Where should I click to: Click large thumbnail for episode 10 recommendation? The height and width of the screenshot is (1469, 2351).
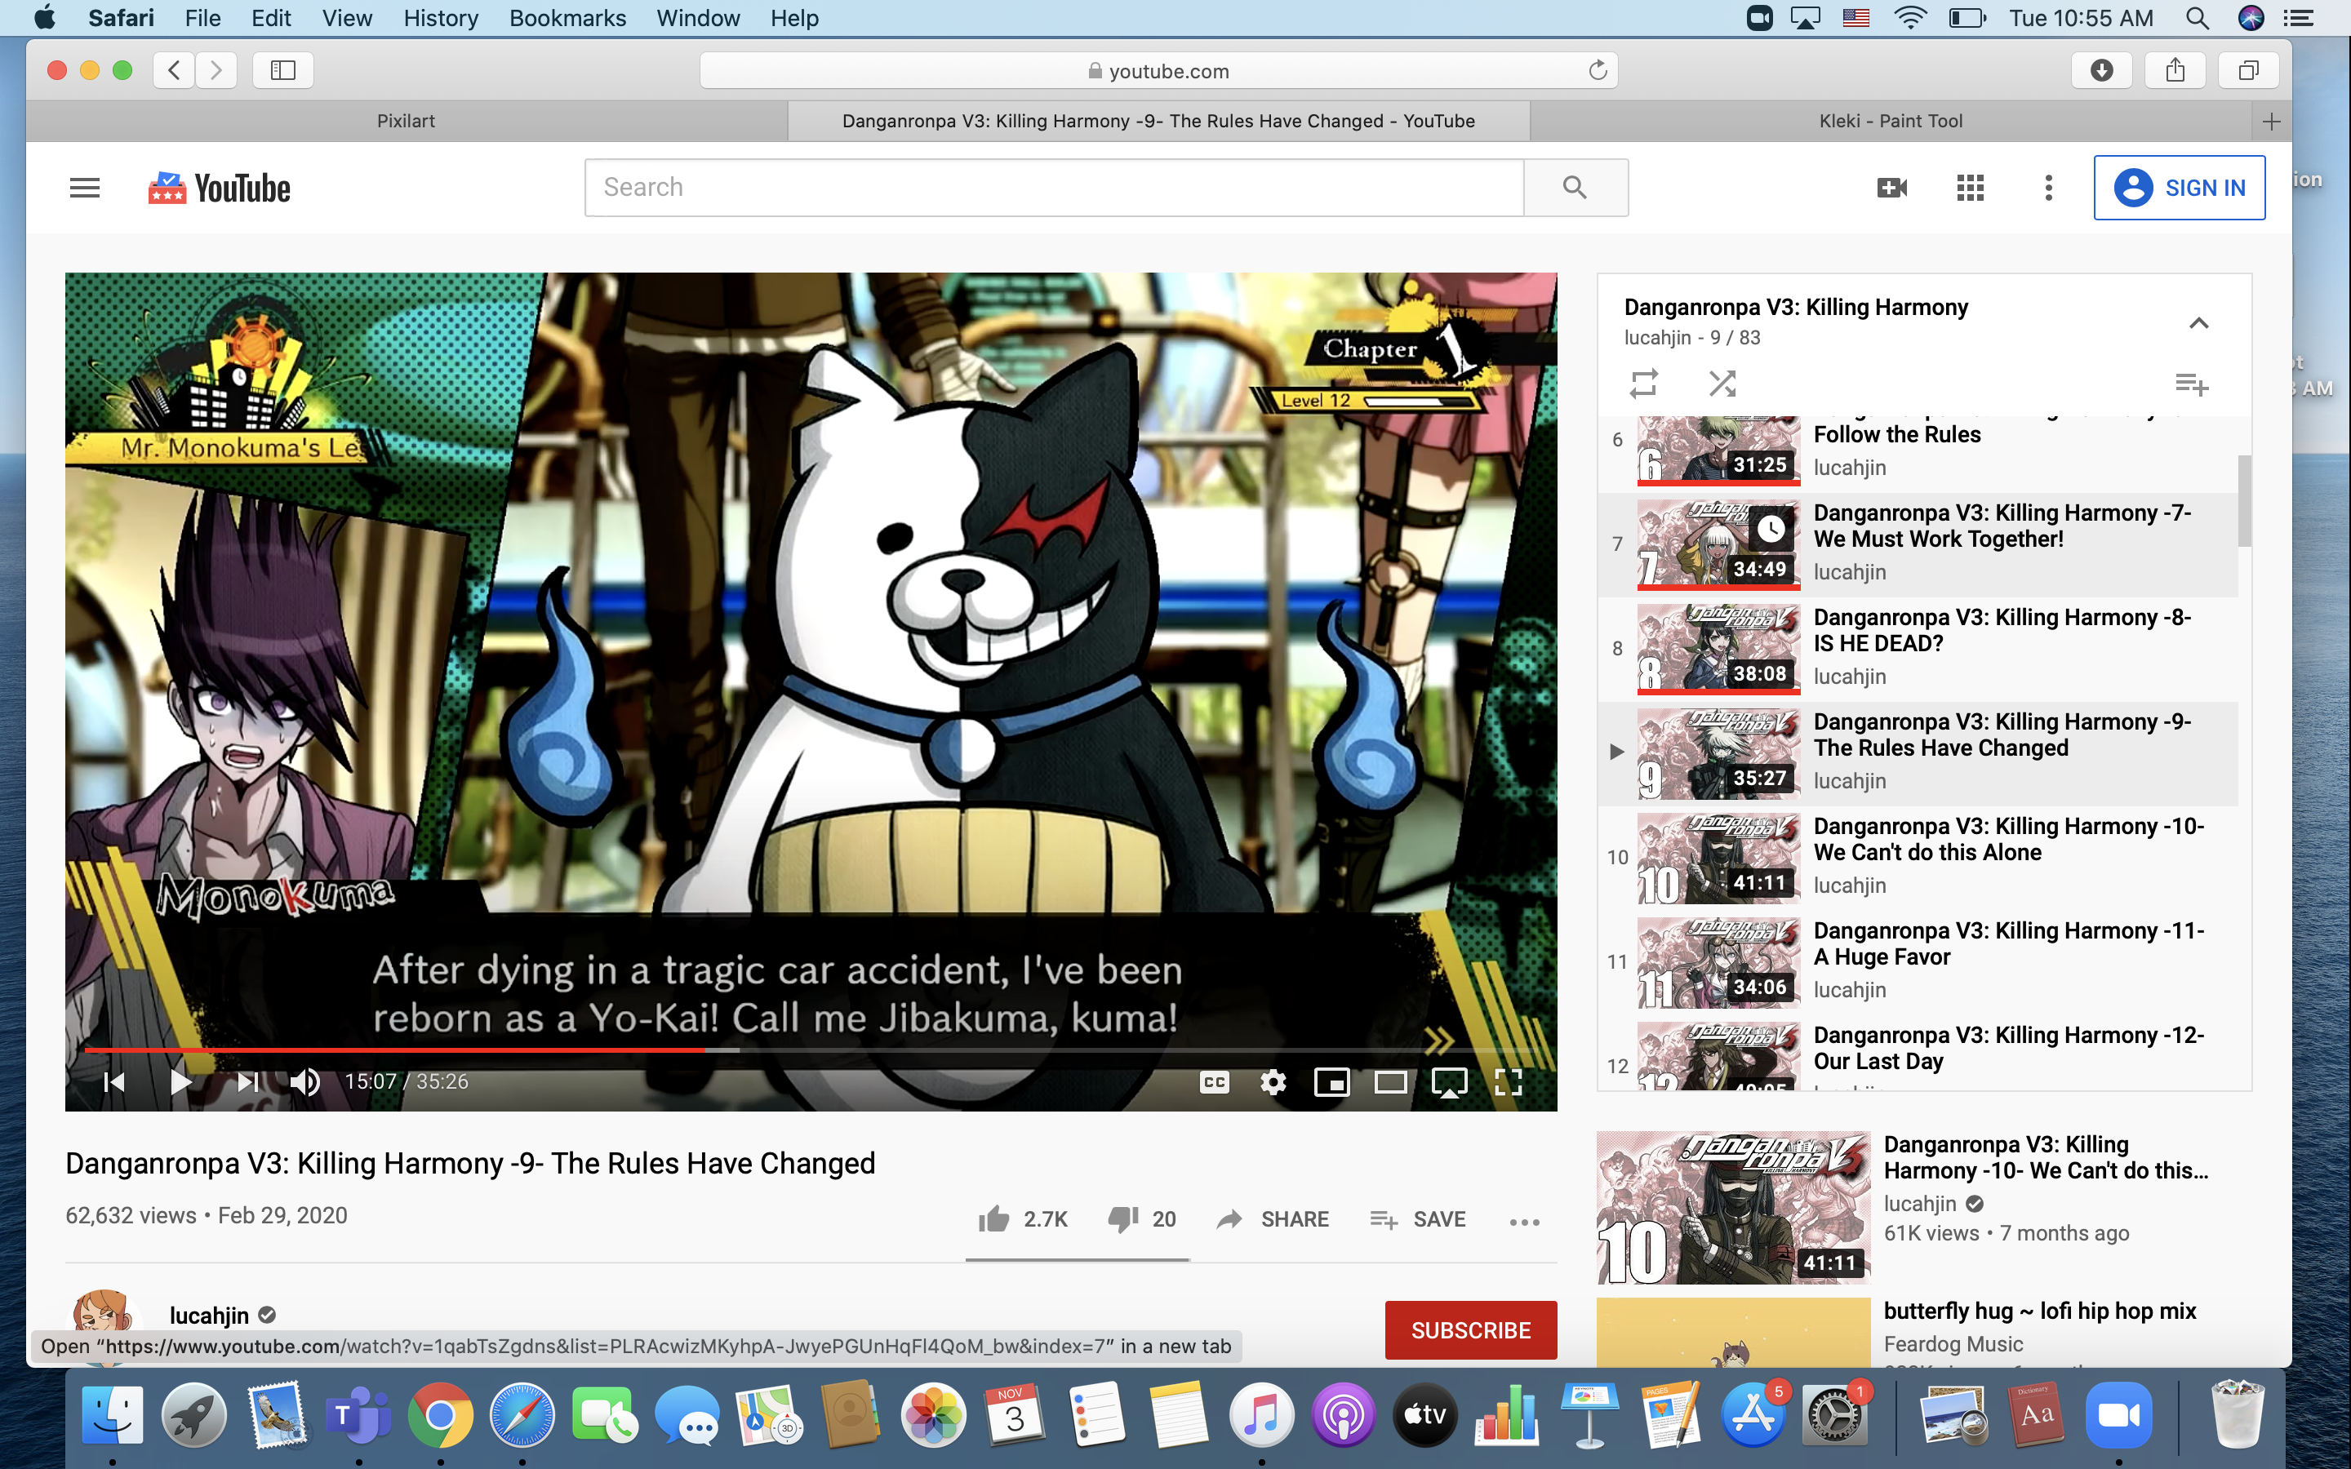[x=1733, y=1208]
